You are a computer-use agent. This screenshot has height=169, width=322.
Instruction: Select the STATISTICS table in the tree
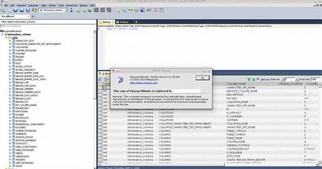[x=21, y=143]
